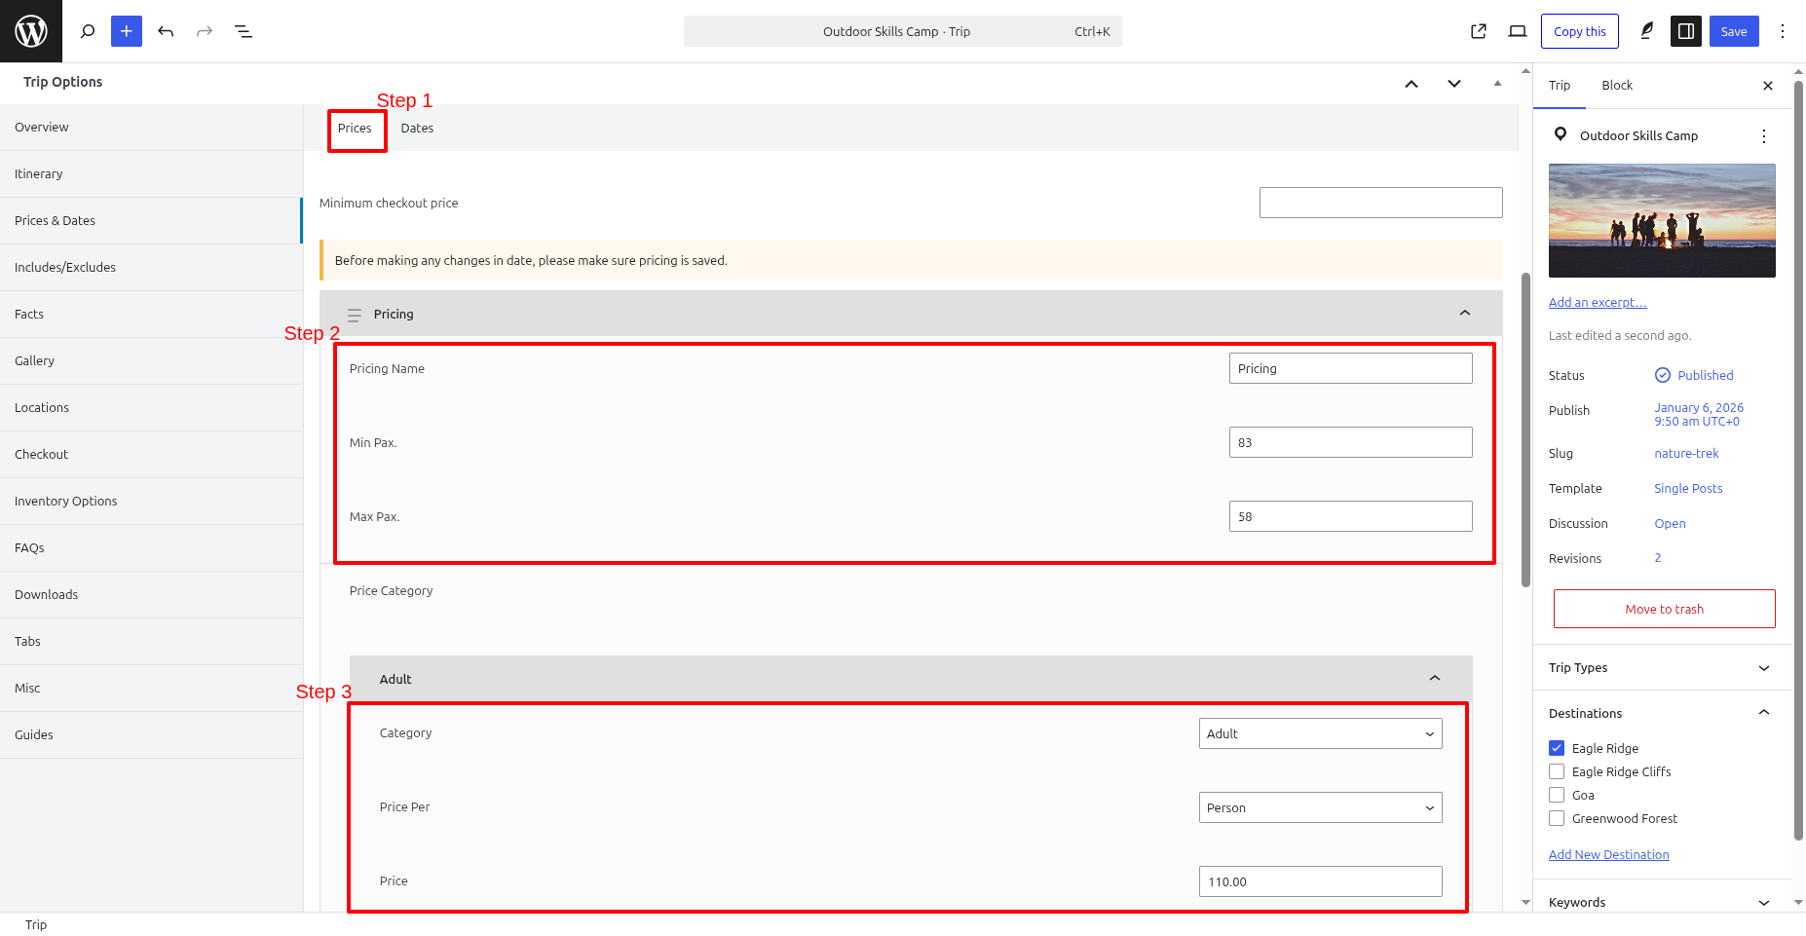Click the Price field showing 110.00
The width and height of the screenshot is (1806, 936).
(x=1320, y=881)
